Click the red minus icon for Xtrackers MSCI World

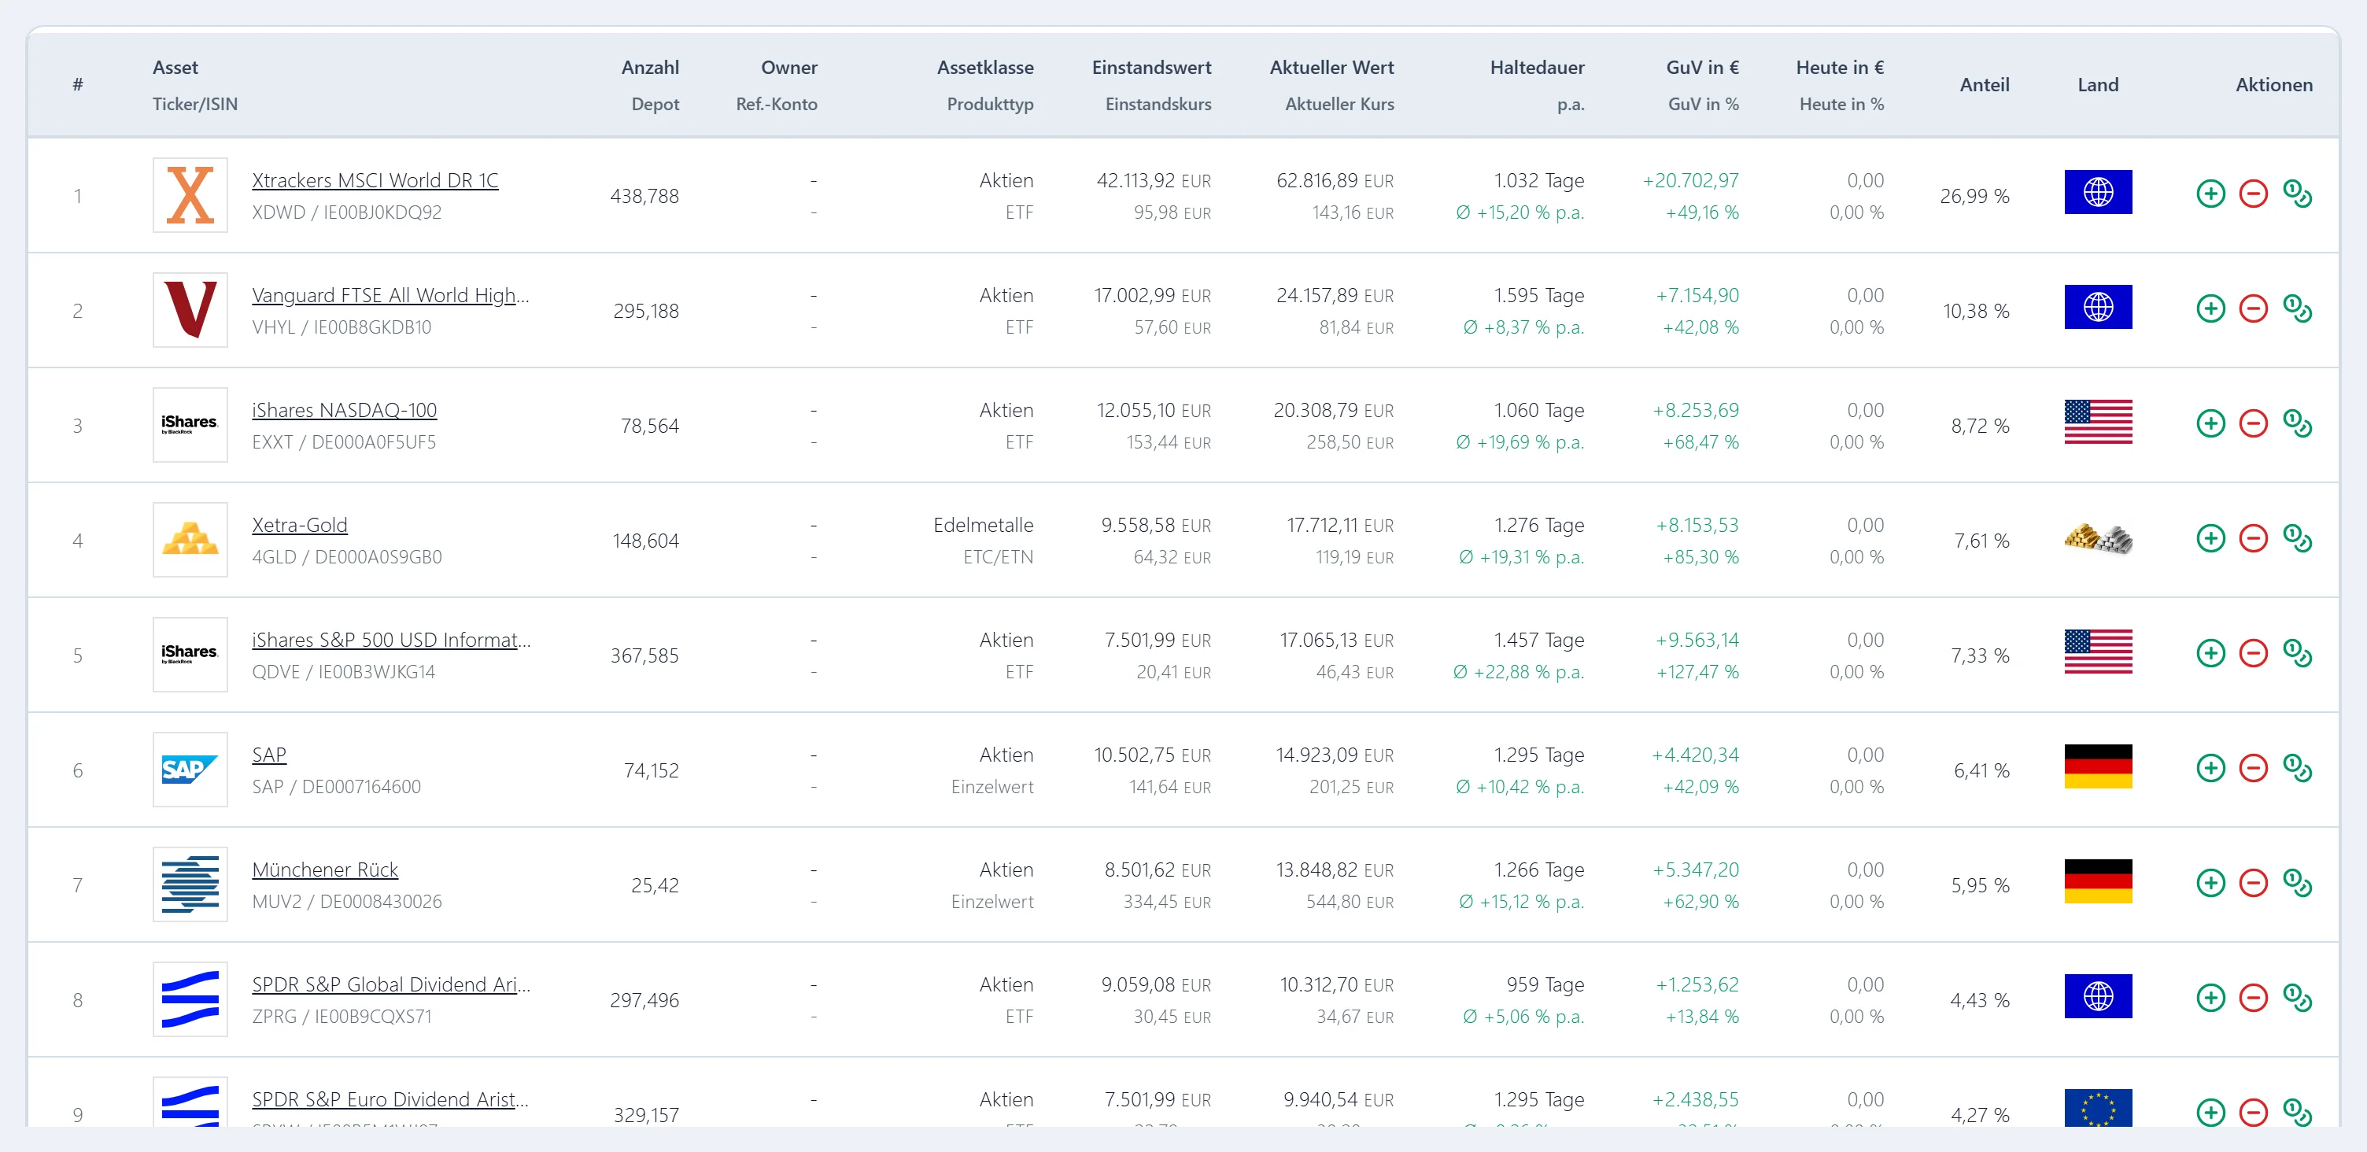(x=2253, y=194)
